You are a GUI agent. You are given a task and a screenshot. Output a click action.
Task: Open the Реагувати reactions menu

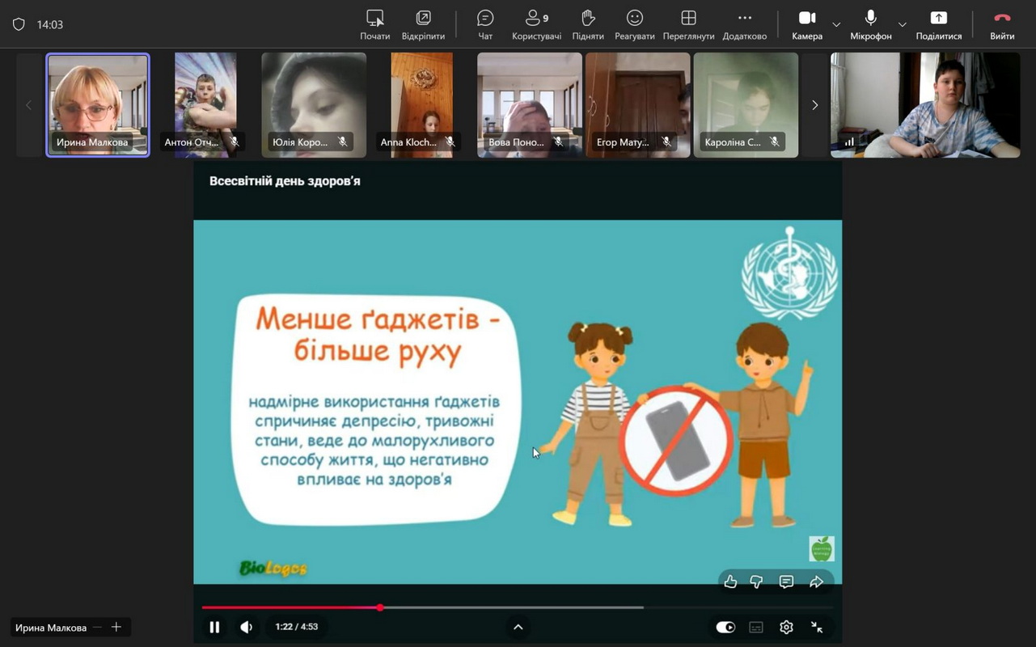635,24
